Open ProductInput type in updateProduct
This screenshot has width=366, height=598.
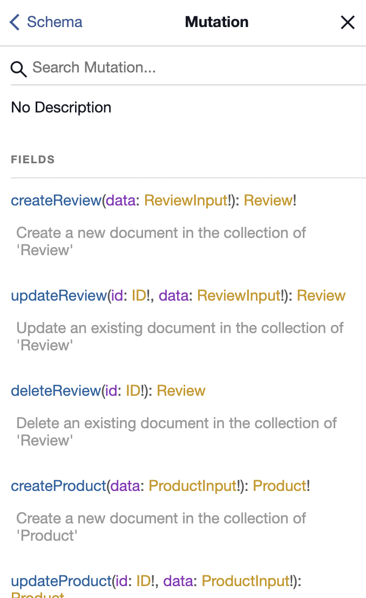(x=246, y=581)
